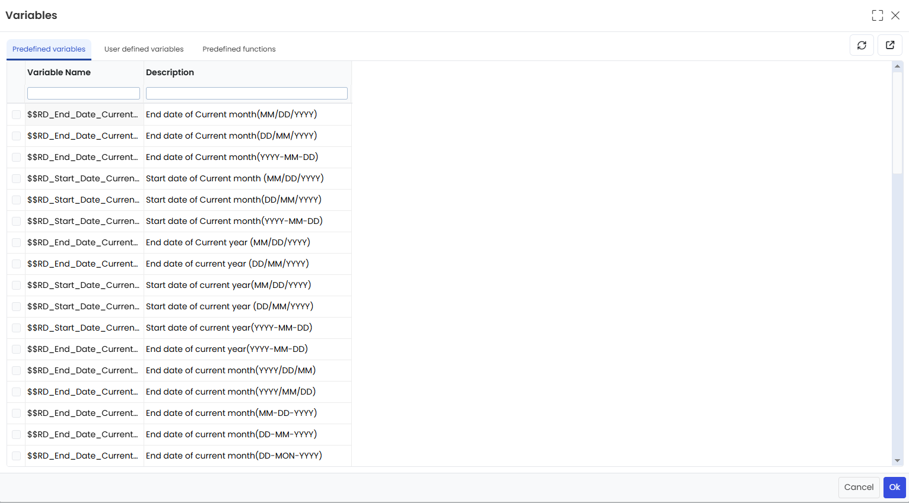Switch to User defined variables tab
This screenshot has height=503, width=909.
(x=144, y=49)
